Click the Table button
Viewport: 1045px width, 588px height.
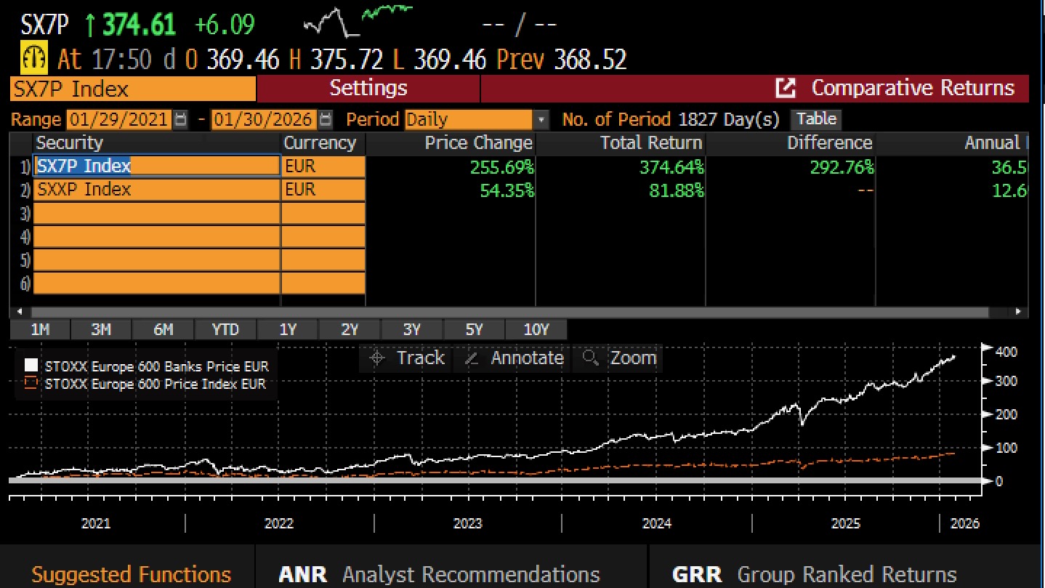[x=816, y=119]
